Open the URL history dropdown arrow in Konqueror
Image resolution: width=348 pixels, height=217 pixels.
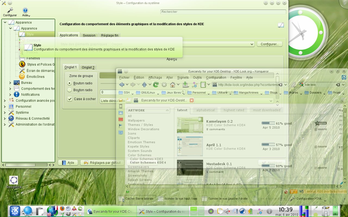tap(286, 85)
